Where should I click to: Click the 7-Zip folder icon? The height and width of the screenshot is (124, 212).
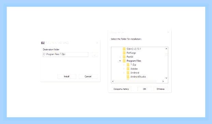coord(128,65)
